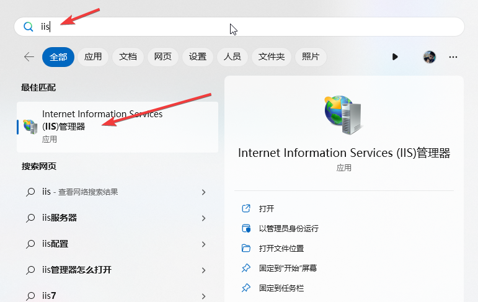Click the folder icon for 打开文件位置
Screen dimensions: 478x302
(246, 248)
